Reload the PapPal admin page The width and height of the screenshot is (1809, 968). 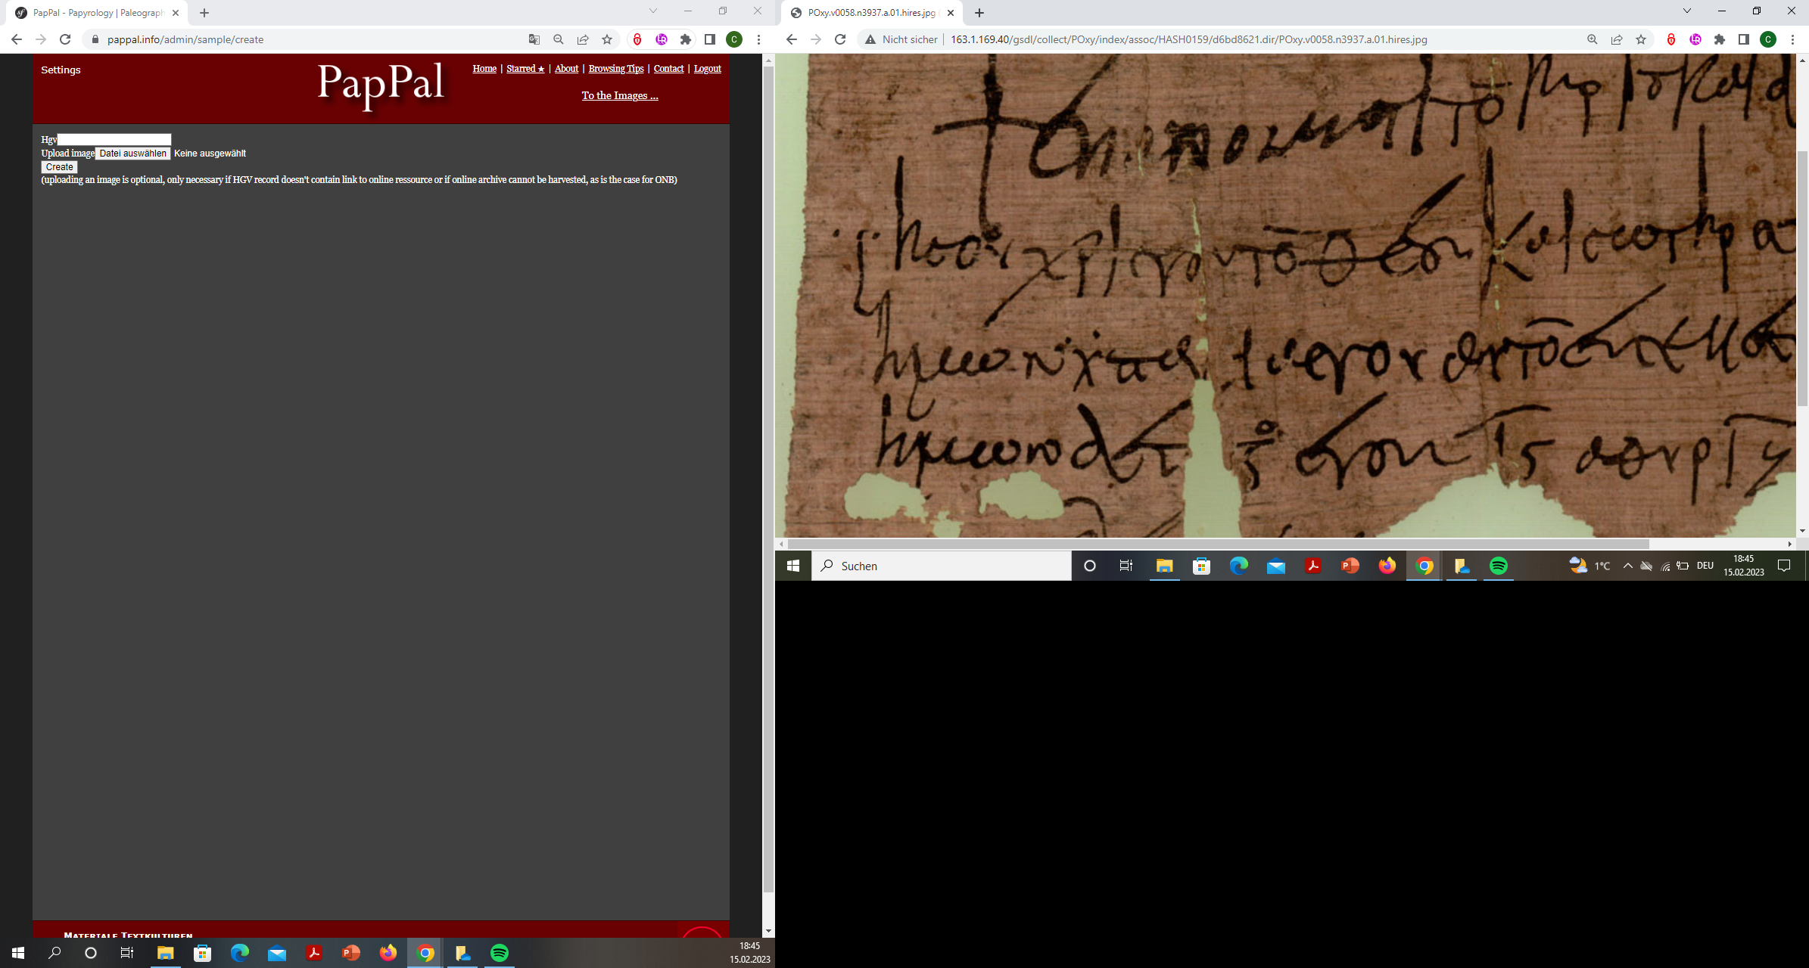[65, 39]
